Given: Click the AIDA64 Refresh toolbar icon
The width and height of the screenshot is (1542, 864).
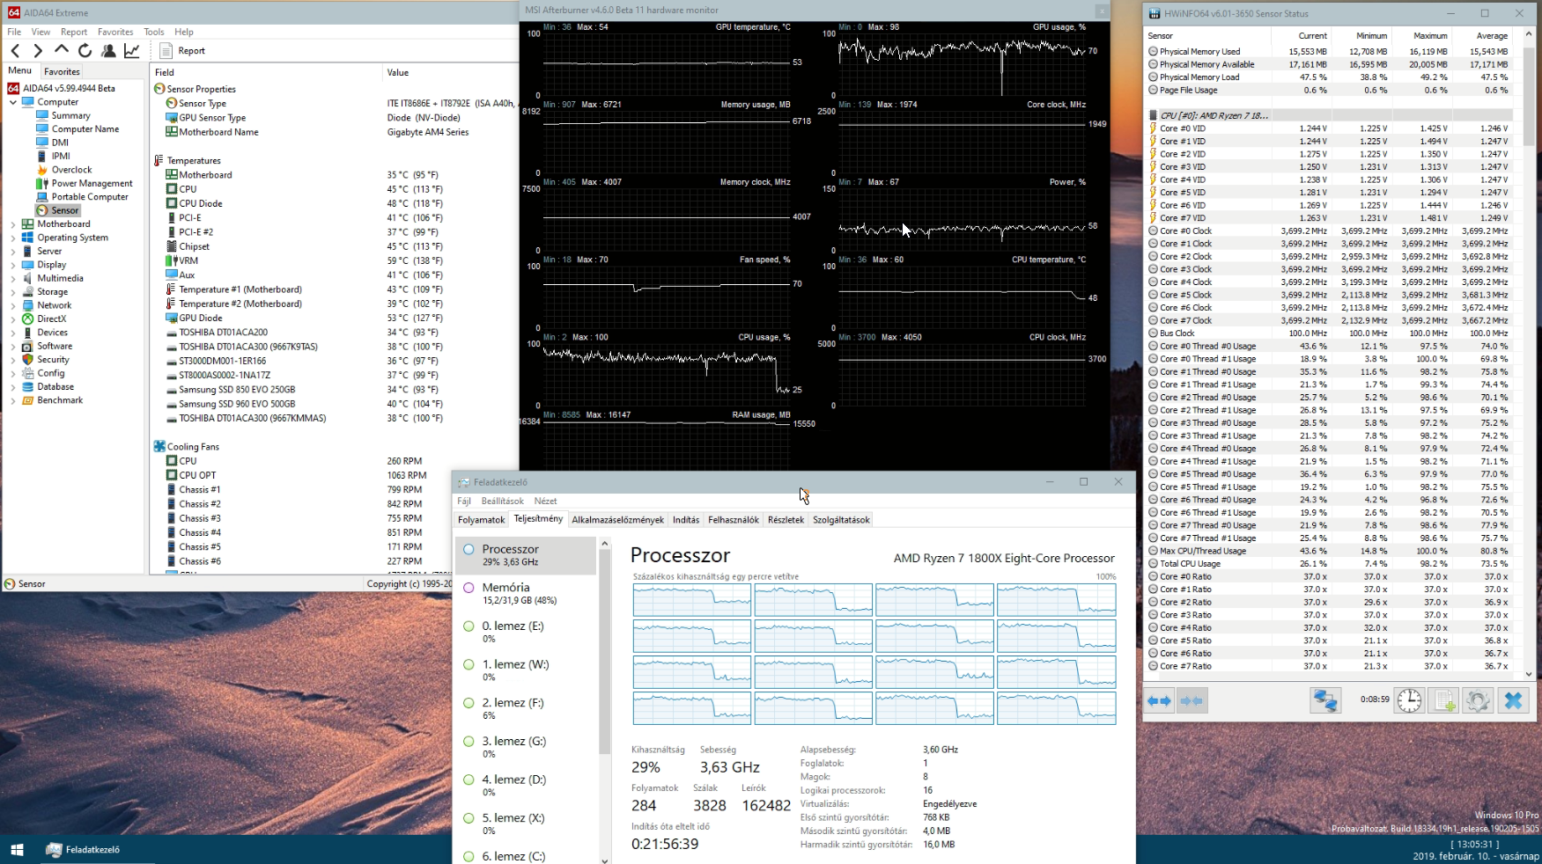Looking at the screenshot, I should (x=85, y=51).
